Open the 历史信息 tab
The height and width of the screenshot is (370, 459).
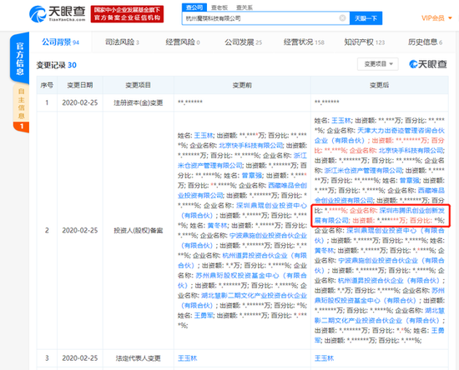[x=425, y=42]
